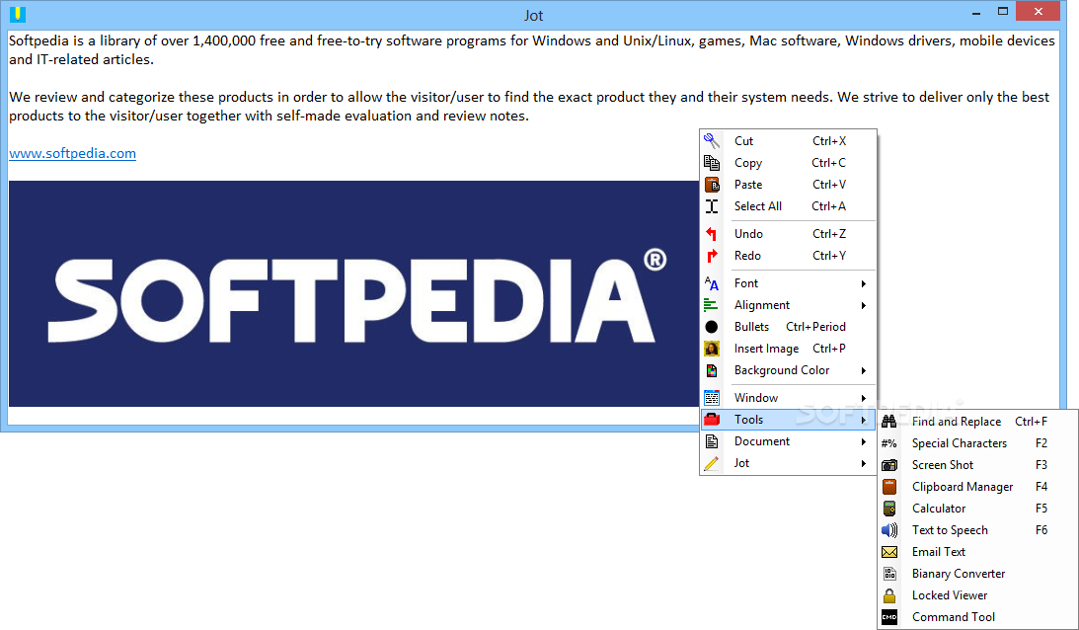Image resolution: width=1079 pixels, height=630 pixels.
Task: Click the black Bullets circle icon
Action: click(712, 327)
